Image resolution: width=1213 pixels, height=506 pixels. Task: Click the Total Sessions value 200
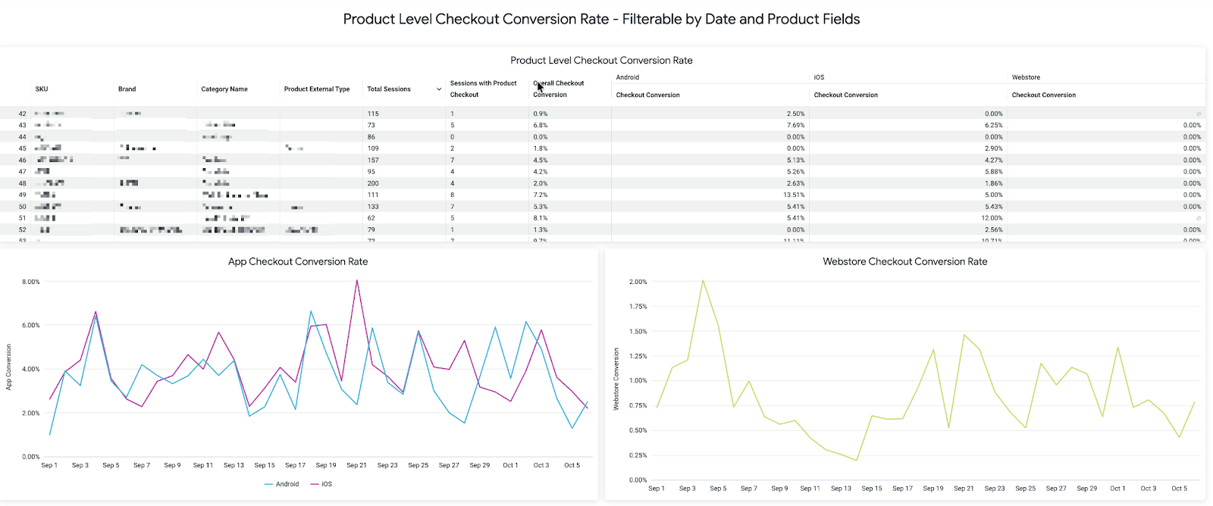373,183
